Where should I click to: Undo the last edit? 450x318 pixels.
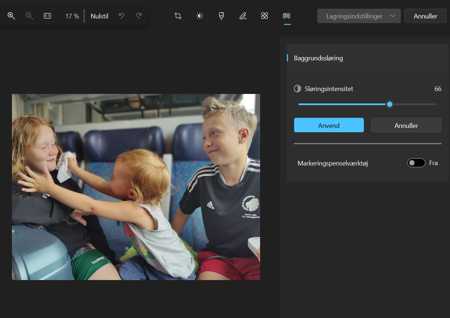point(121,16)
